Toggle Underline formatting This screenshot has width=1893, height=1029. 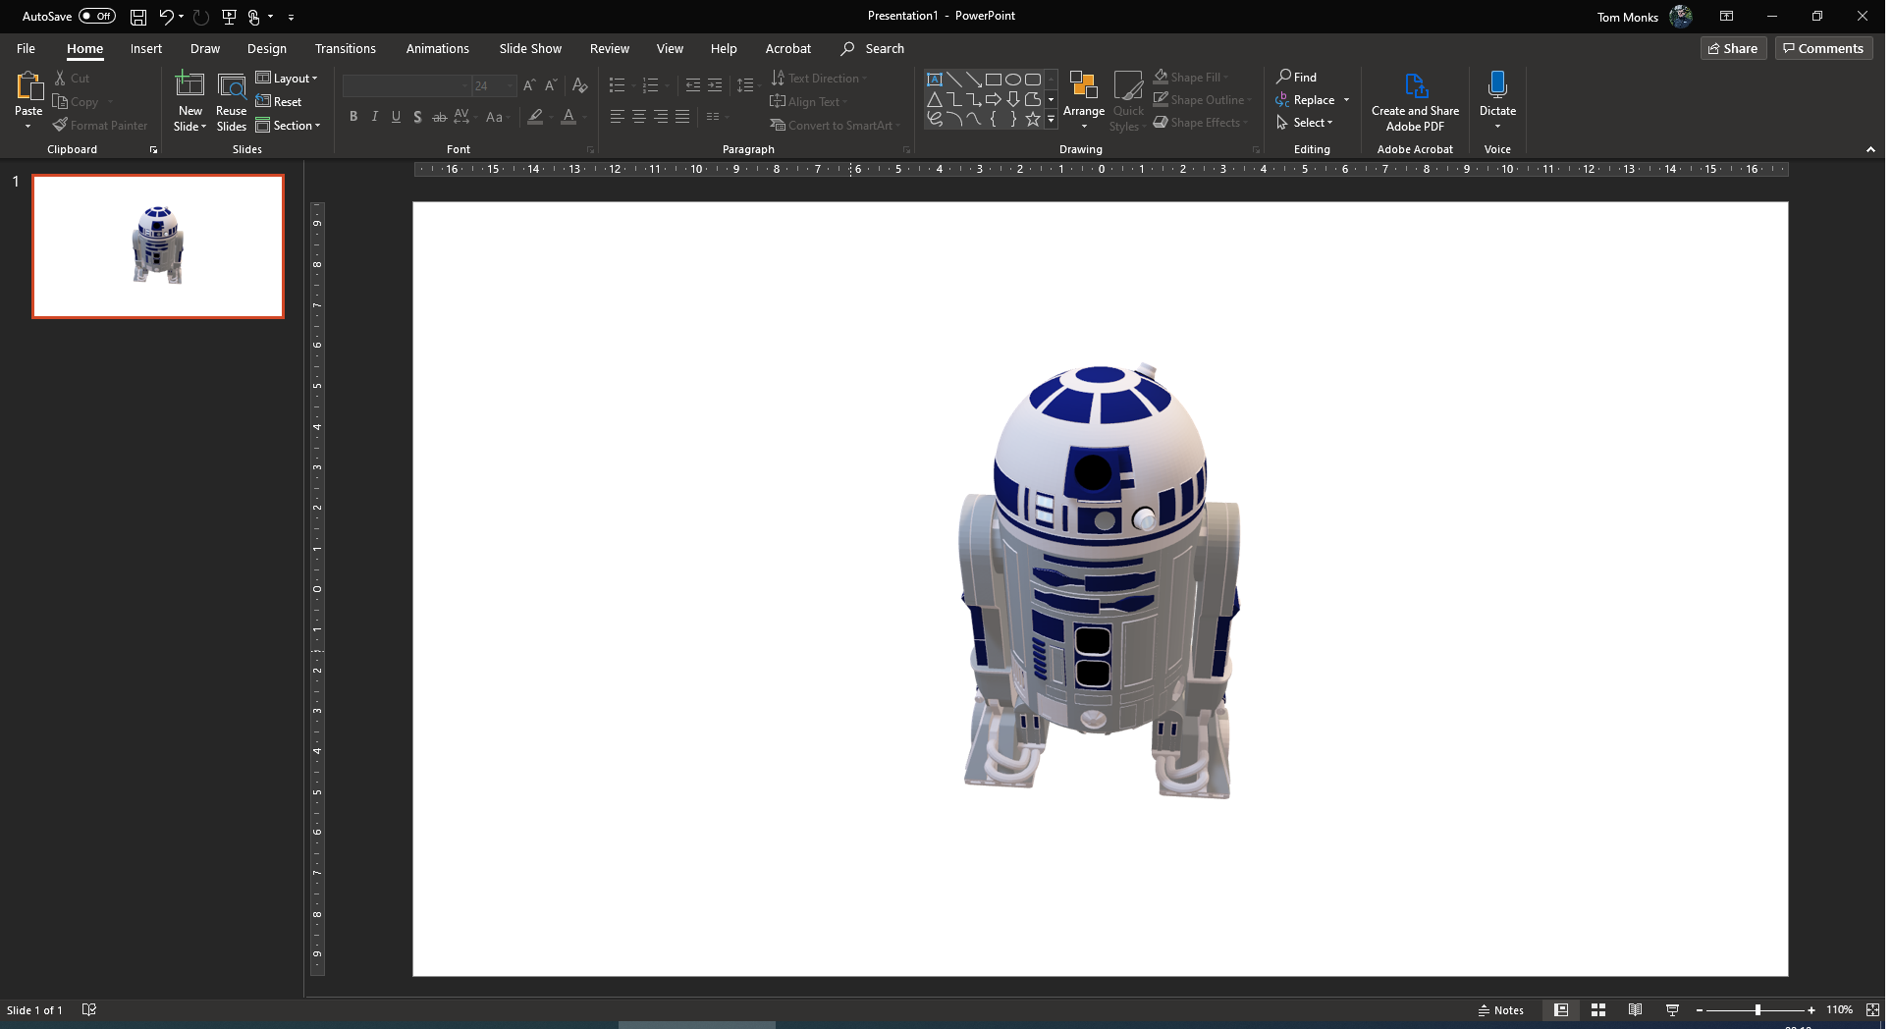(x=397, y=117)
